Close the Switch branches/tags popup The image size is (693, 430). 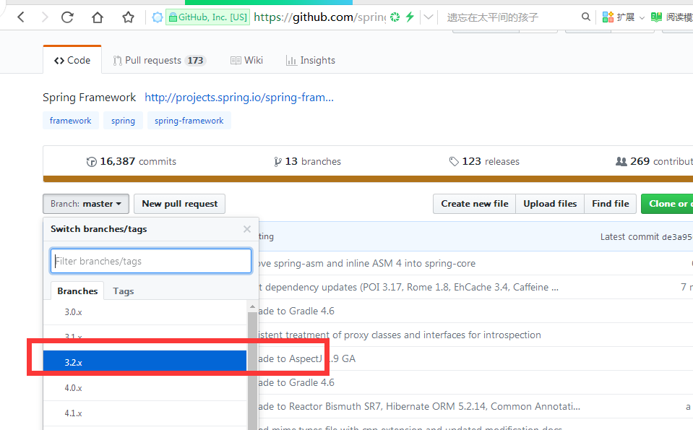247,229
